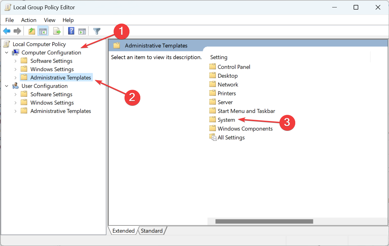Select Administrative Templates under User Configuration

pyautogui.click(x=61, y=111)
